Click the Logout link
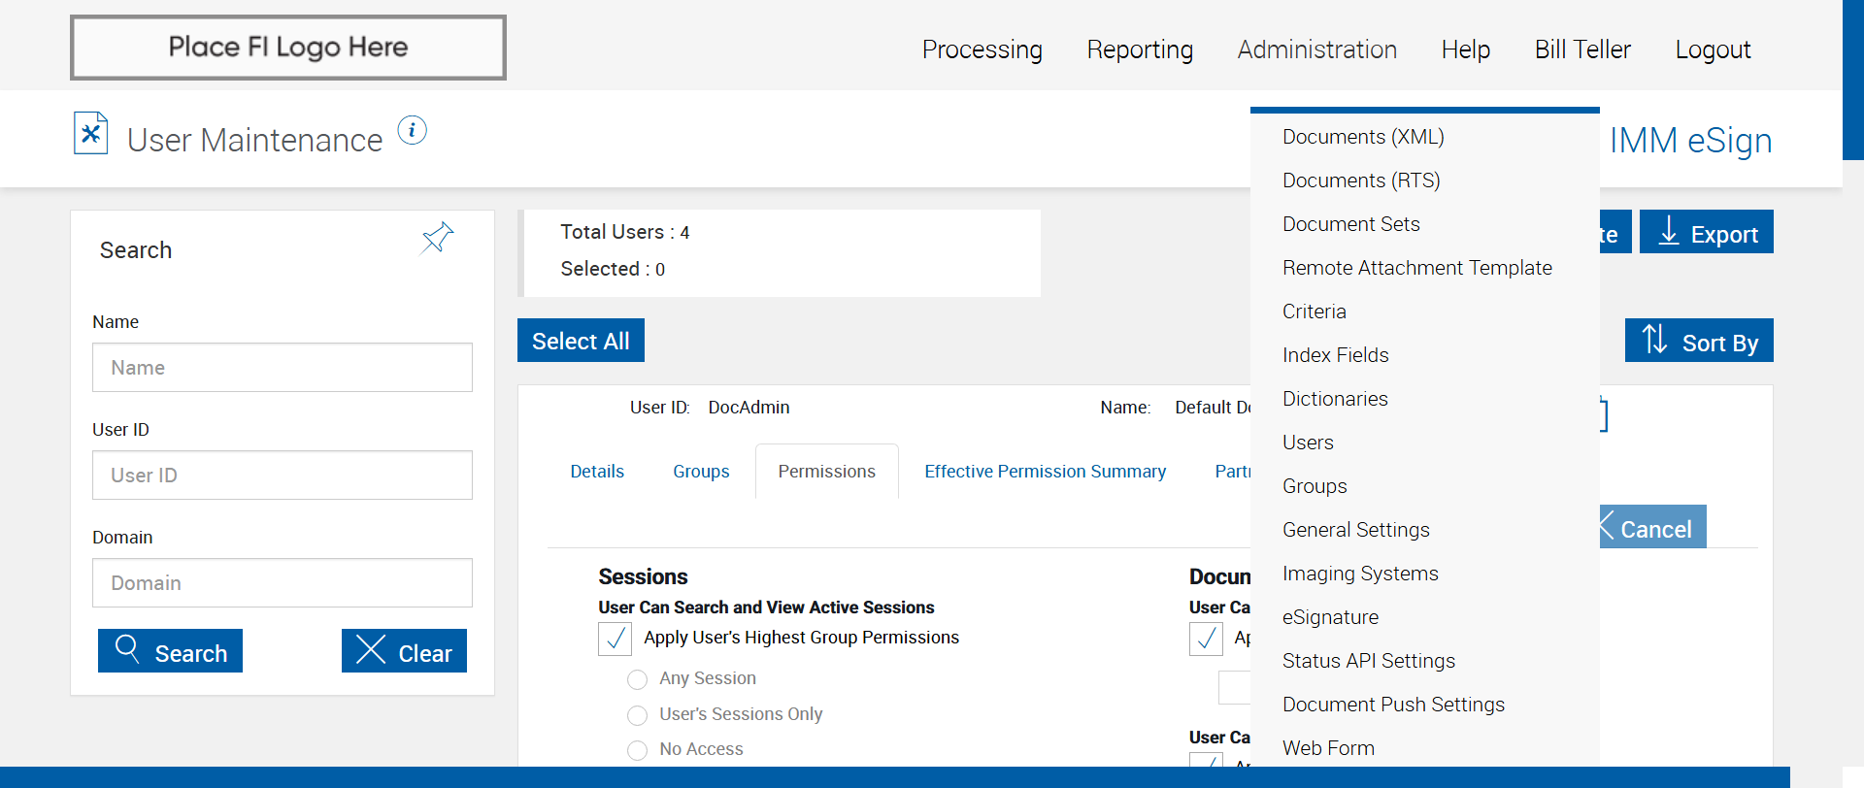The height and width of the screenshot is (788, 1864). click(x=1713, y=49)
